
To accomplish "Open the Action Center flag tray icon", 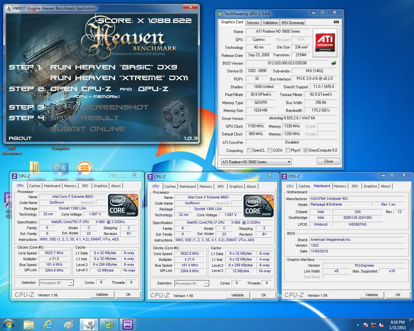I will click(x=366, y=325).
